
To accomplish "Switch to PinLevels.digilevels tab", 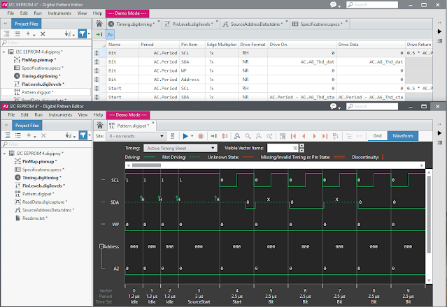I will [191, 24].
